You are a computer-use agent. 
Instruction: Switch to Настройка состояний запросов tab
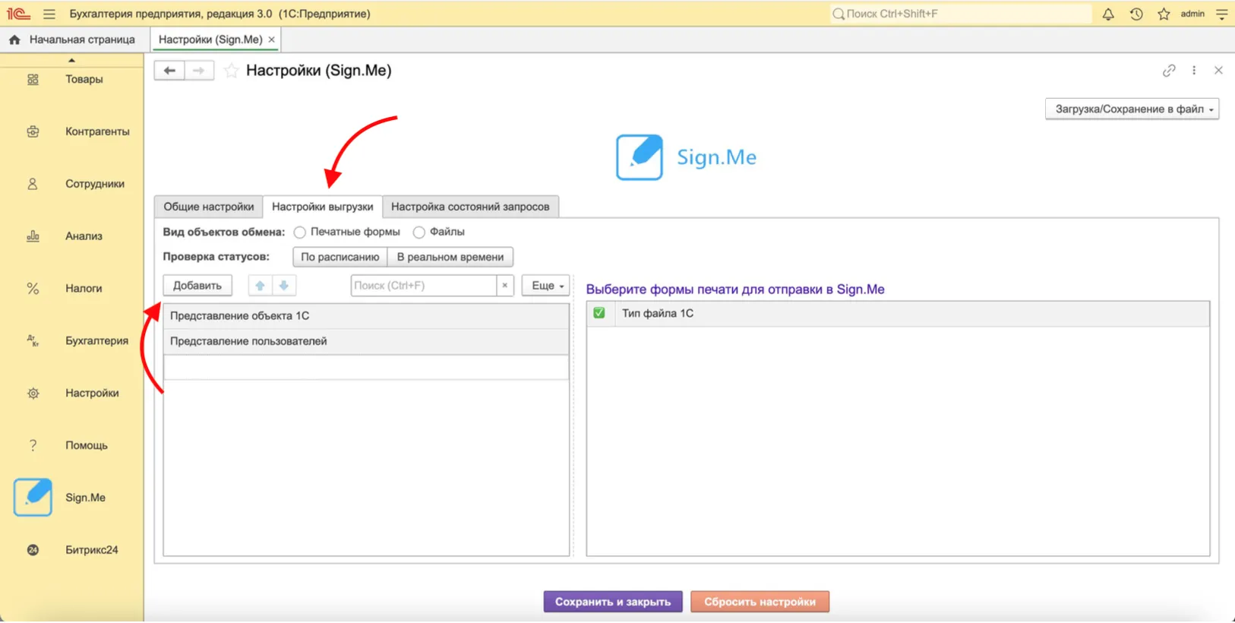pos(470,207)
